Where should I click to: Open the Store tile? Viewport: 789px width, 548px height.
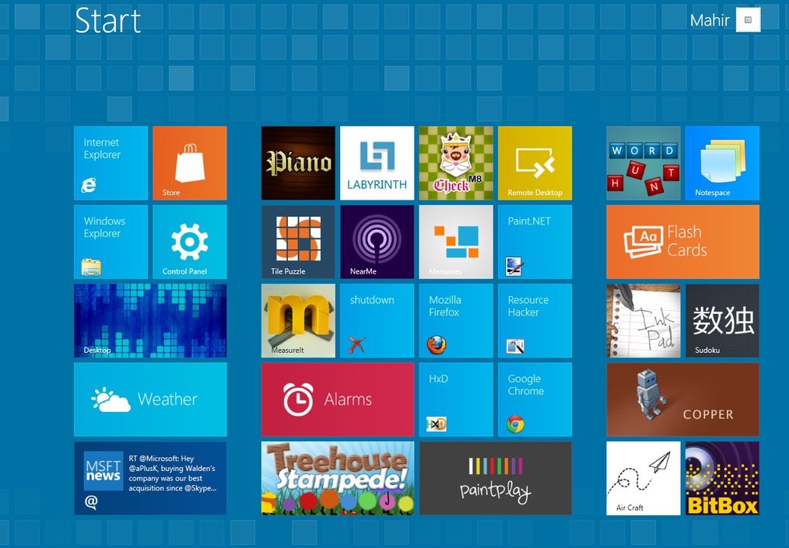tap(190, 163)
